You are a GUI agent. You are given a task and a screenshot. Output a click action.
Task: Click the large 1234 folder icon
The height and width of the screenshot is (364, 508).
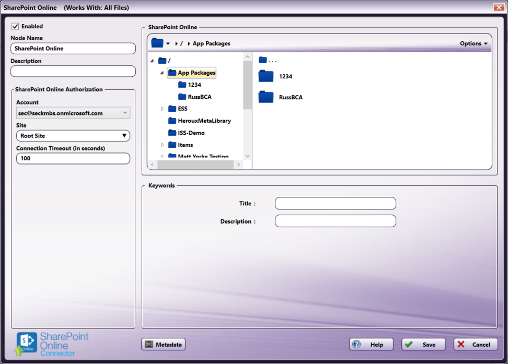pyautogui.click(x=266, y=76)
